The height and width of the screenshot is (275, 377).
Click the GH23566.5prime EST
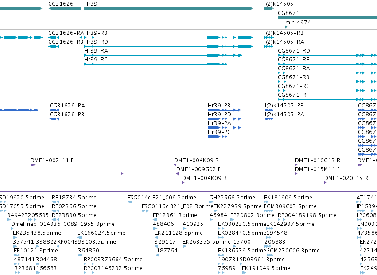pyautogui.click(x=232, y=198)
